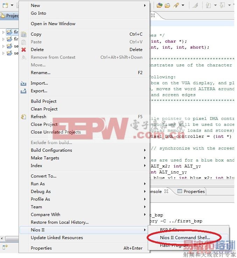This screenshot has height=258, width=237.
Task: Select the last 'se' project folder icon
Action: 9,53
